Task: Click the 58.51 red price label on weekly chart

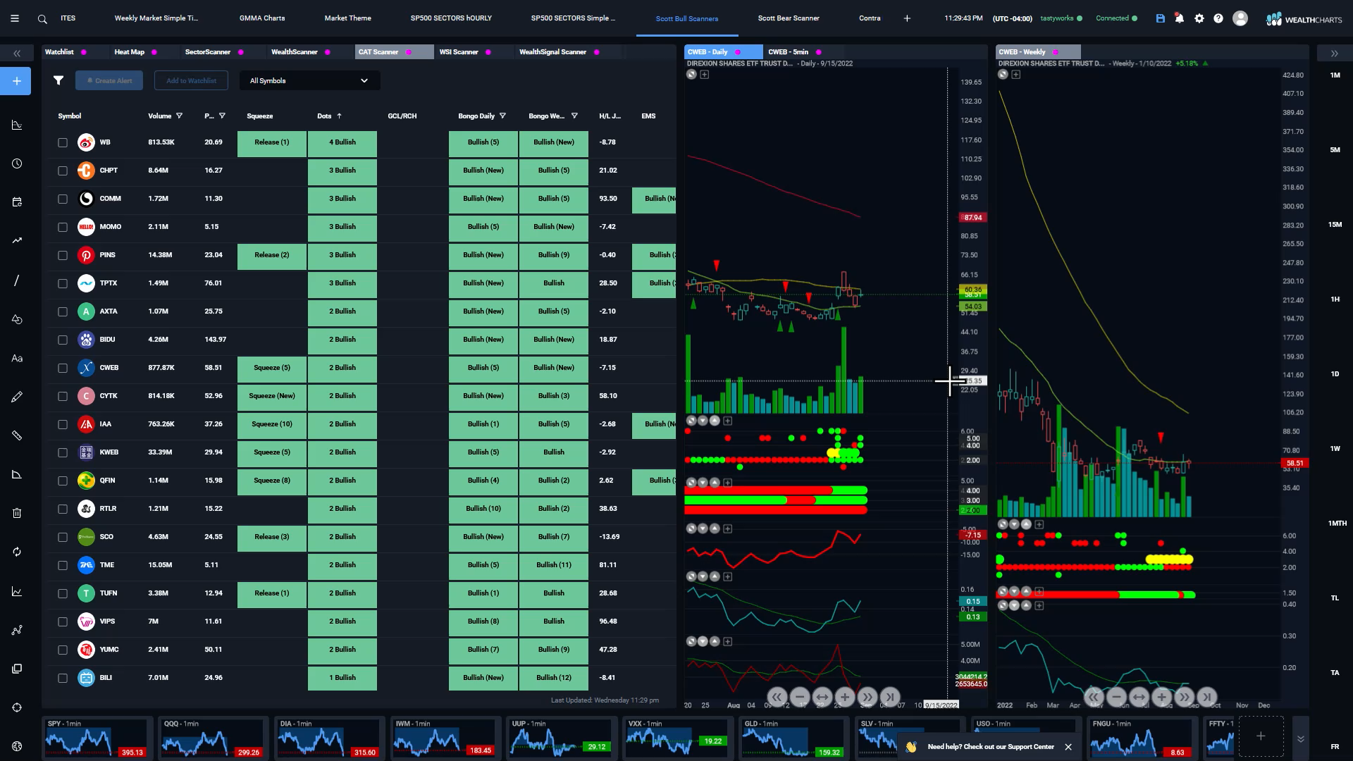Action: click(1295, 464)
